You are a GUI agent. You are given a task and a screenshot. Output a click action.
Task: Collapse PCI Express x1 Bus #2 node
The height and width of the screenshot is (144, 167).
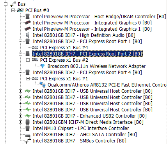click(28, 60)
